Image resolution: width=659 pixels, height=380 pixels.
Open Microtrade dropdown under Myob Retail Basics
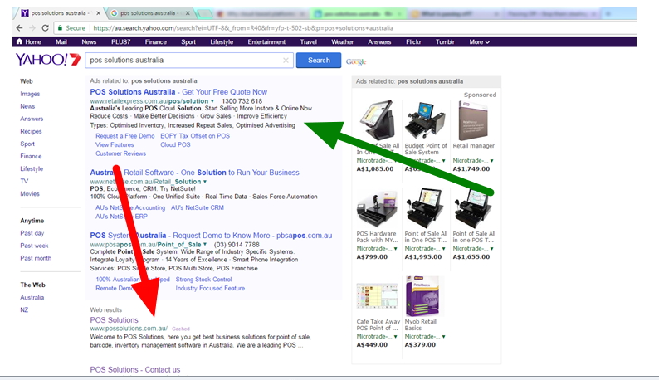point(443,336)
